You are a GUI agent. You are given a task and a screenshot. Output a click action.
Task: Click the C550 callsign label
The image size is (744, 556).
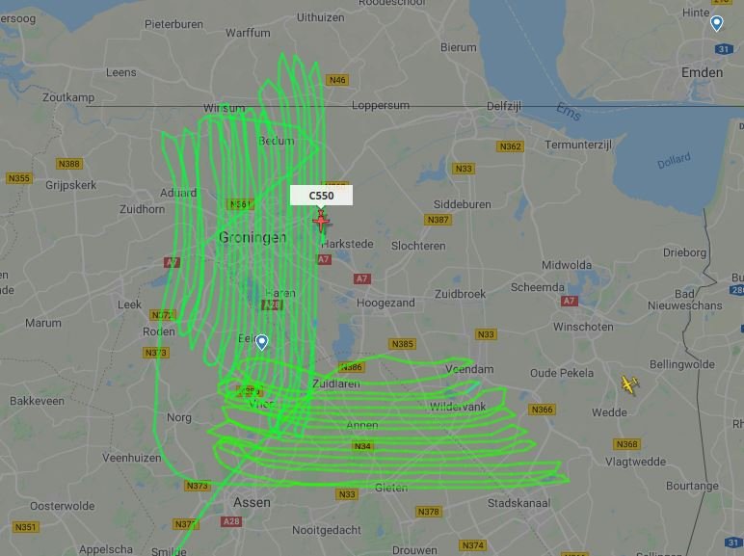(x=321, y=196)
